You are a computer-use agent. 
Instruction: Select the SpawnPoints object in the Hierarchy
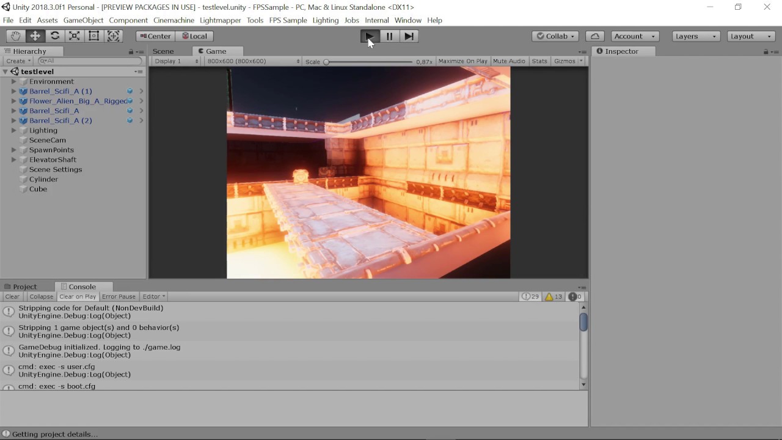pos(51,150)
